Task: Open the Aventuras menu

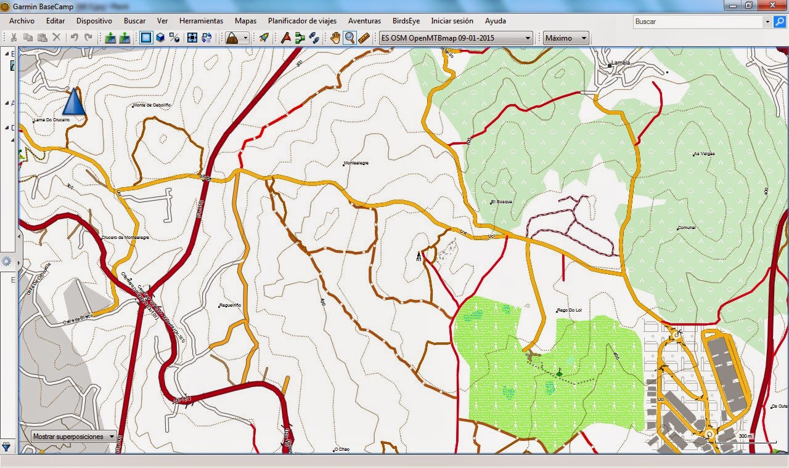Action: 364,21
